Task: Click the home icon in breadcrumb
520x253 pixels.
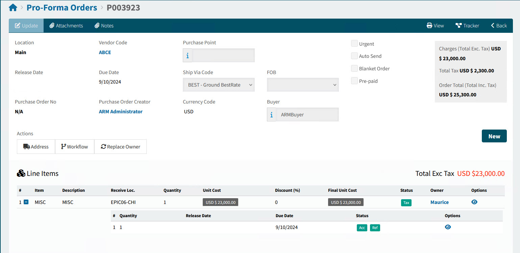Action: [13, 7]
